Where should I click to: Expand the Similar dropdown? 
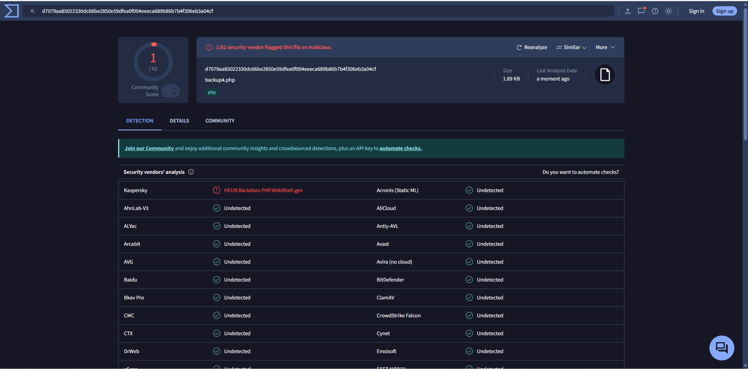[x=571, y=47]
